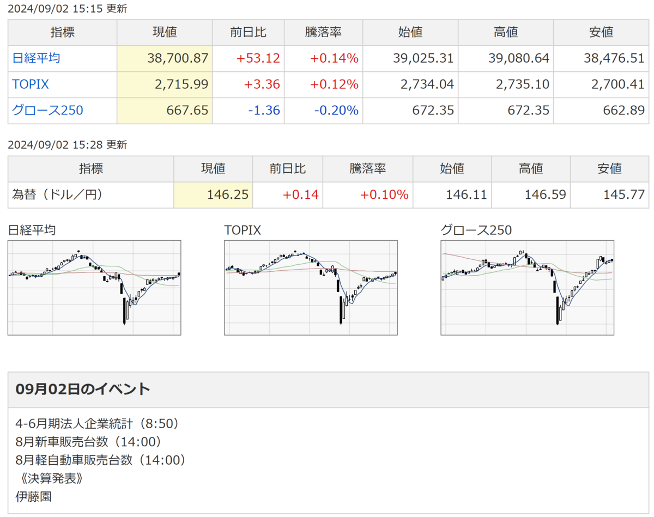Click the TOPIX chart title
This screenshot has width=654, height=517.
(243, 230)
